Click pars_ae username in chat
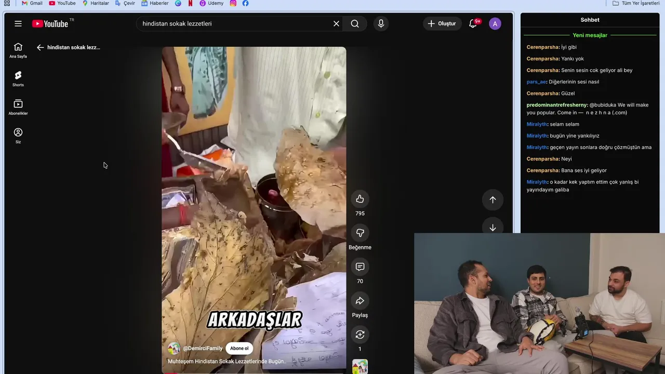The height and width of the screenshot is (374, 665). 536,82
